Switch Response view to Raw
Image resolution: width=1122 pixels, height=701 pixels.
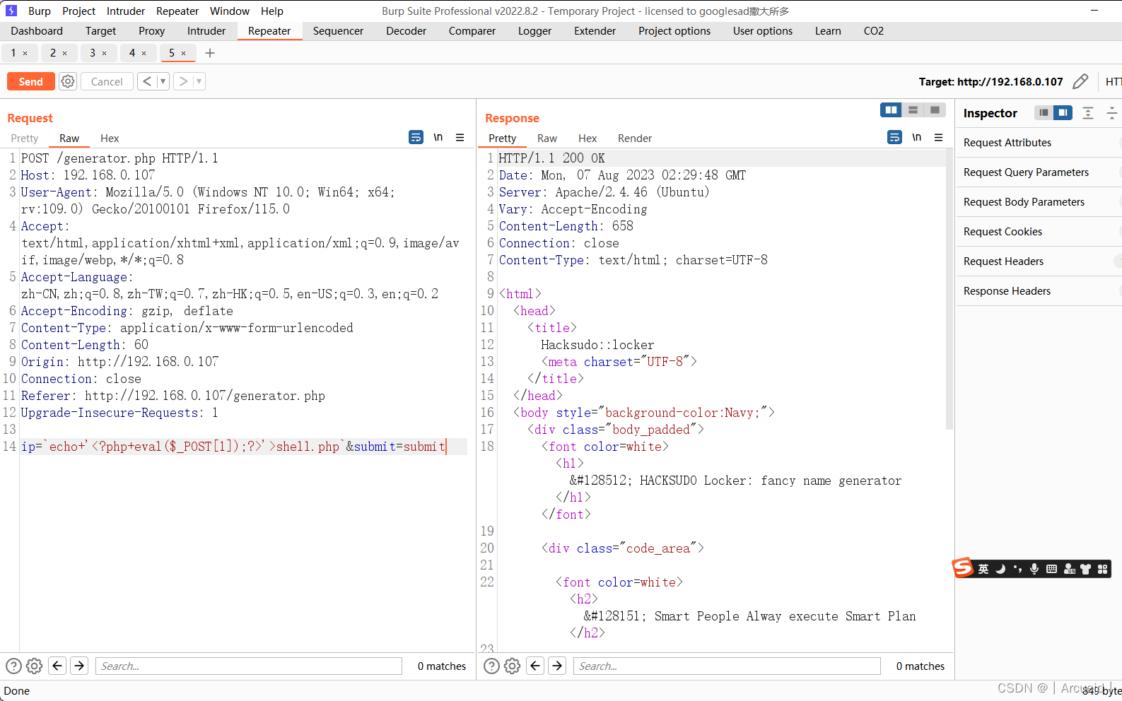click(x=547, y=139)
